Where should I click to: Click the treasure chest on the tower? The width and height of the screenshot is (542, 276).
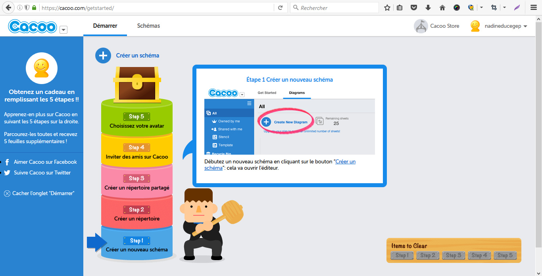coord(137,84)
